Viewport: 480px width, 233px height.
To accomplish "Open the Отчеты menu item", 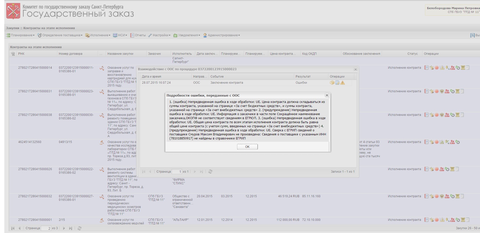I will (x=138, y=35).
